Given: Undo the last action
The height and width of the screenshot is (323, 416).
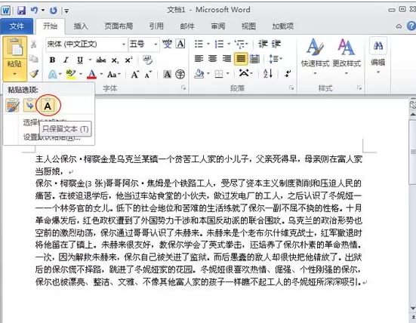Looking at the screenshot, I should [34, 11].
